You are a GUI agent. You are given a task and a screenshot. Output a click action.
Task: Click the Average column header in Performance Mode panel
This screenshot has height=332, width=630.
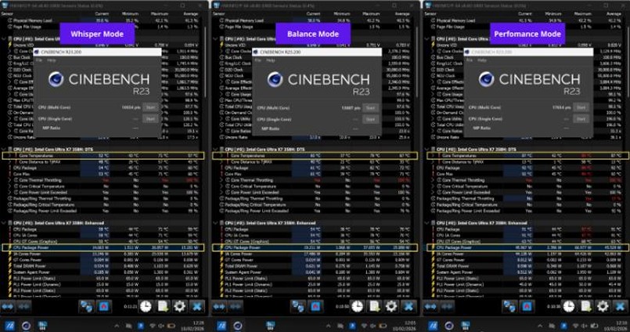pos(614,13)
